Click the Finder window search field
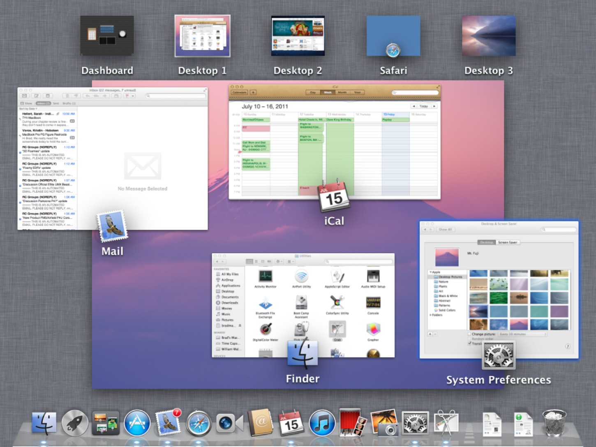Image resolution: width=596 pixels, height=447 pixels. [359, 261]
